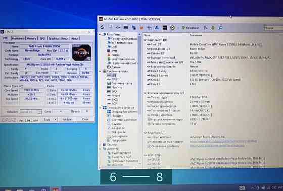283x191 pixels.
Task: Collapse the Комп'ютер root tree node
Action: tap(100, 34)
